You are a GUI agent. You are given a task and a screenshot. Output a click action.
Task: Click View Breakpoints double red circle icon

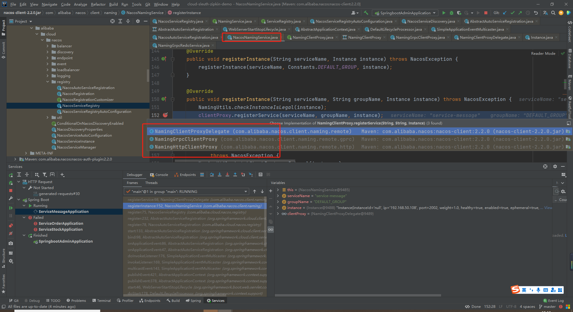[x=11, y=226]
